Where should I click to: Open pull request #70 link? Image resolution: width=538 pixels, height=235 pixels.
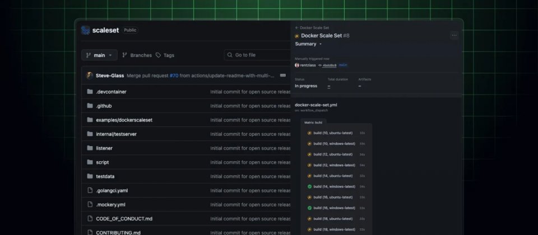174,76
